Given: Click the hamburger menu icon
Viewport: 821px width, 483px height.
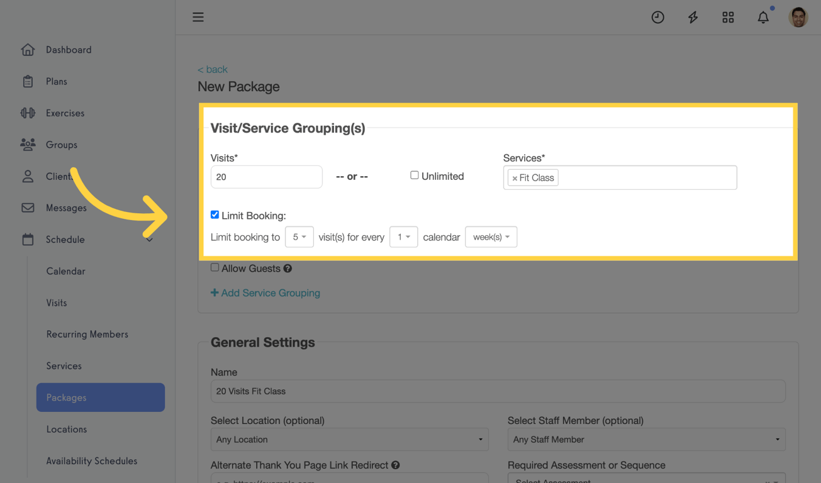Looking at the screenshot, I should point(198,17).
